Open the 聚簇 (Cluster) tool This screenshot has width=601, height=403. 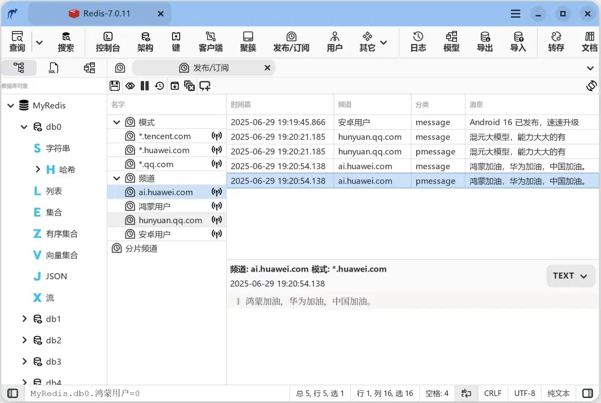[x=248, y=41]
